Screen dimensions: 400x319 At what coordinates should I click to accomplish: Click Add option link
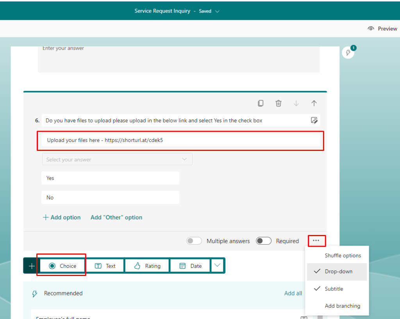click(62, 217)
